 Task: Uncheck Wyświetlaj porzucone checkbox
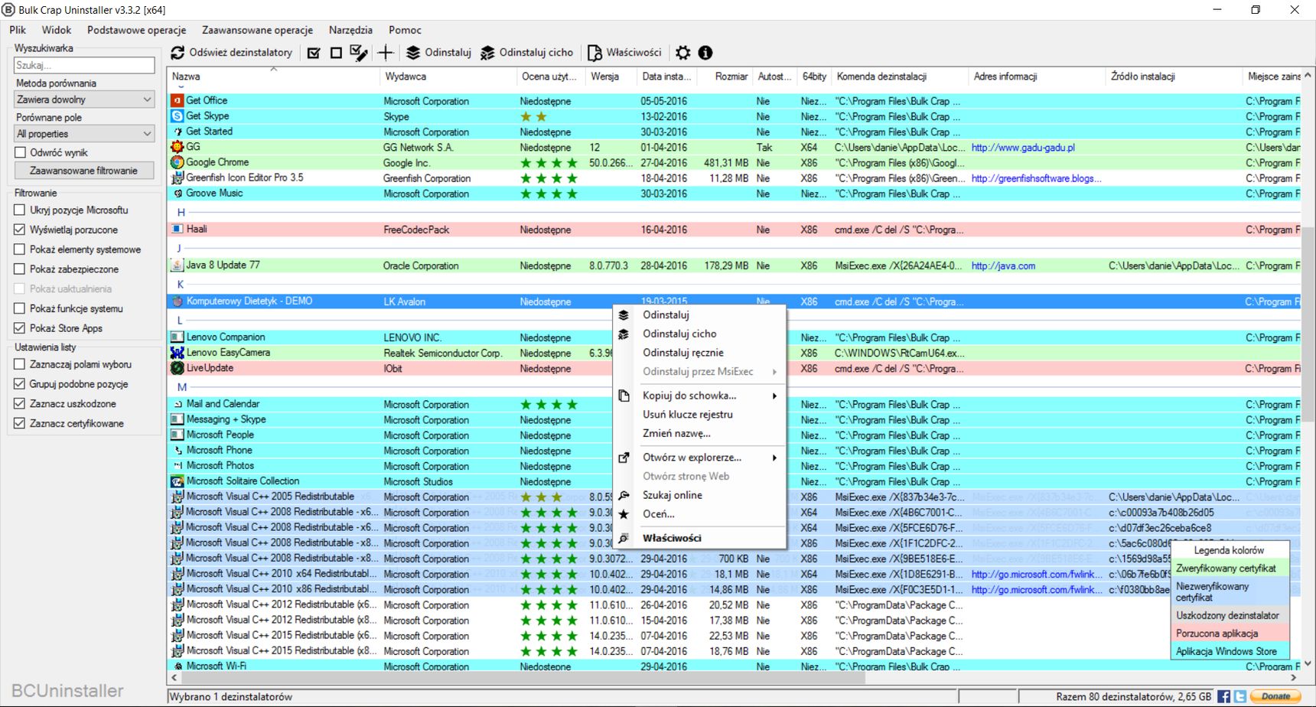tap(20, 230)
